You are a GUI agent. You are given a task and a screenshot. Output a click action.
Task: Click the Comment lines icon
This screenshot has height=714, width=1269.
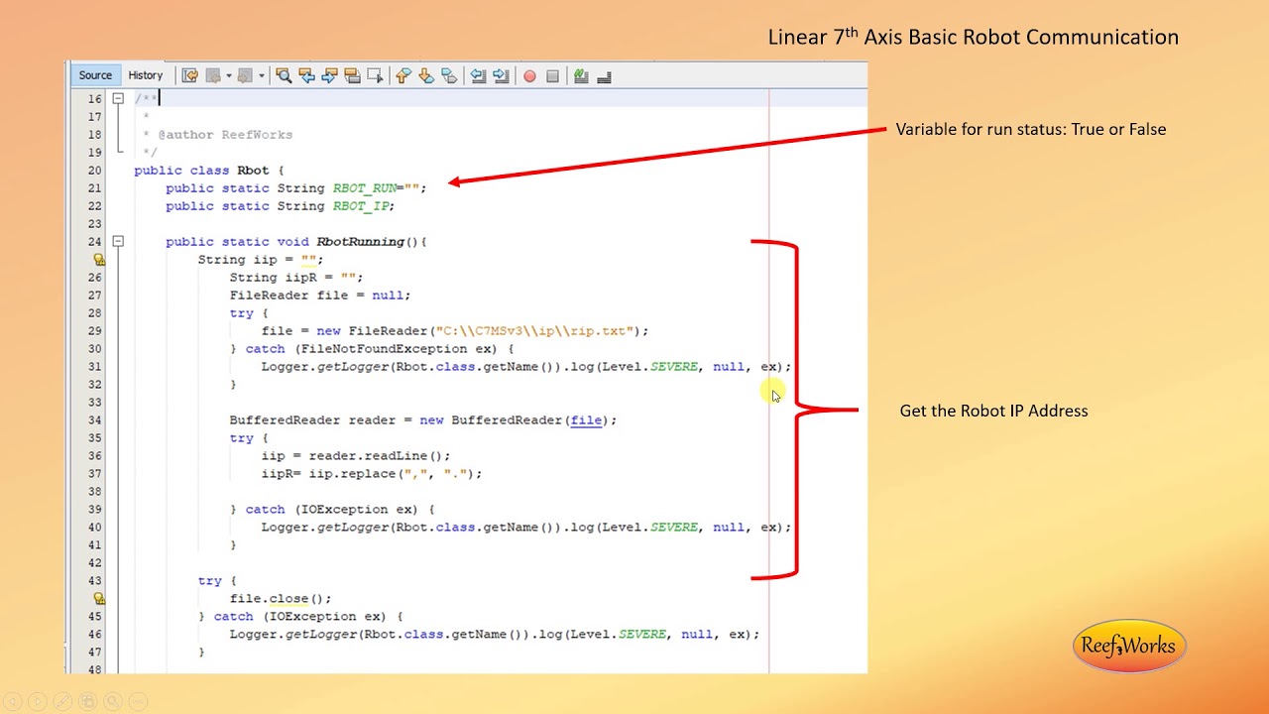[581, 75]
